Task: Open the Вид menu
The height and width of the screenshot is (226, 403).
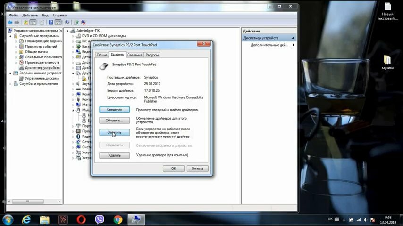Action: tap(45, 16)
